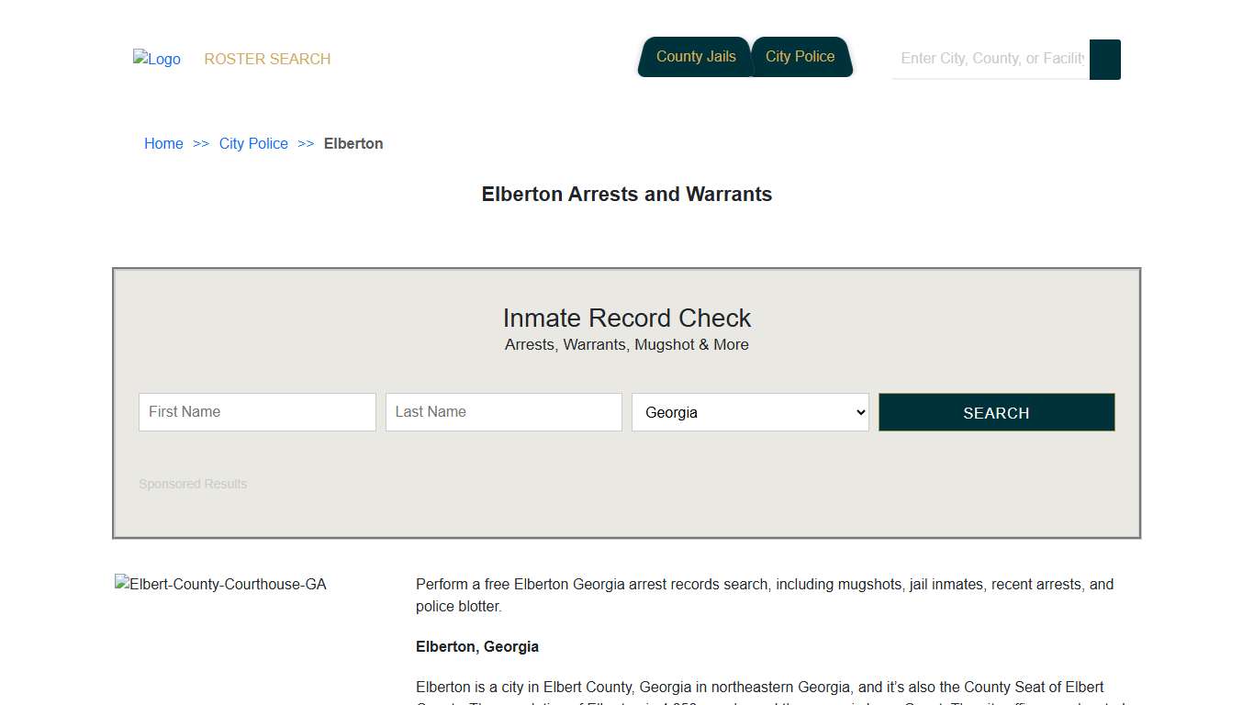The height and width of the screenshot is (705, 1254).
Task: Expand the Georgia combo box arrow
Action: (858, 412)
